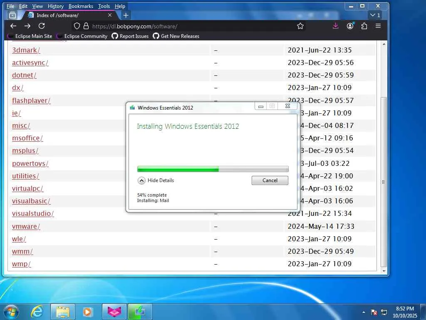426x320 pixels.
Task: Open the ie/ directory link
Action: point(16,113)
